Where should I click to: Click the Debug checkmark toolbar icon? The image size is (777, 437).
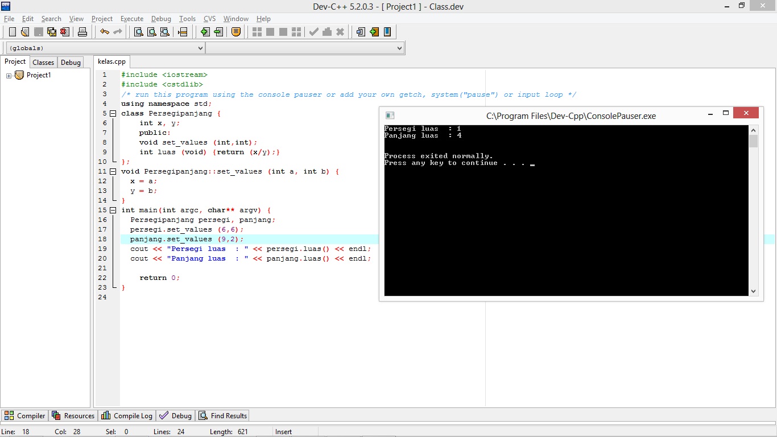coord(314,32)
